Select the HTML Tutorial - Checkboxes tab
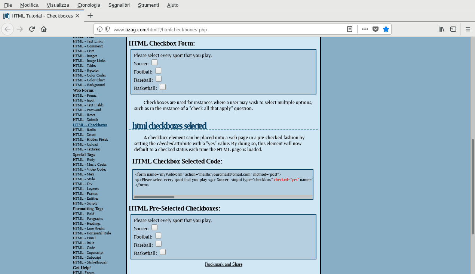475x274 pixels. (42, 16)
